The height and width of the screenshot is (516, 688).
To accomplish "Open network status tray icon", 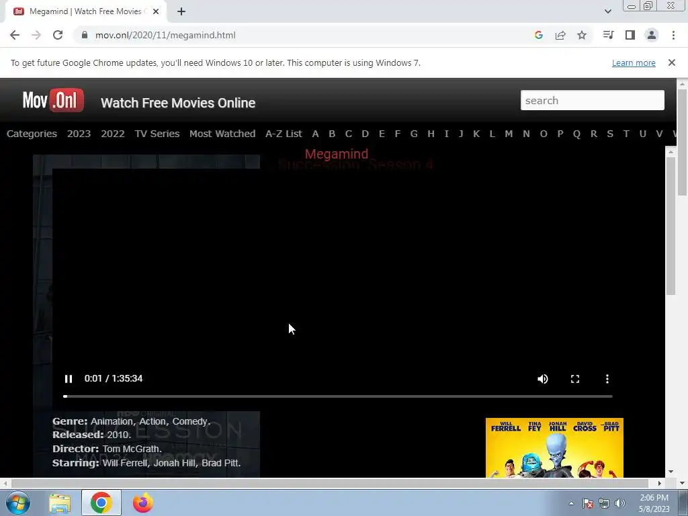I will 604,503.
